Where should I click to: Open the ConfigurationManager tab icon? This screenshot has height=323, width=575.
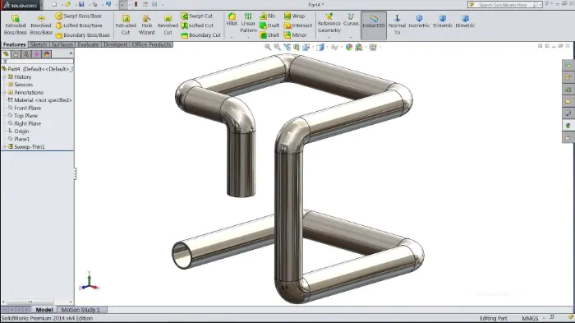tap(26, 54)
